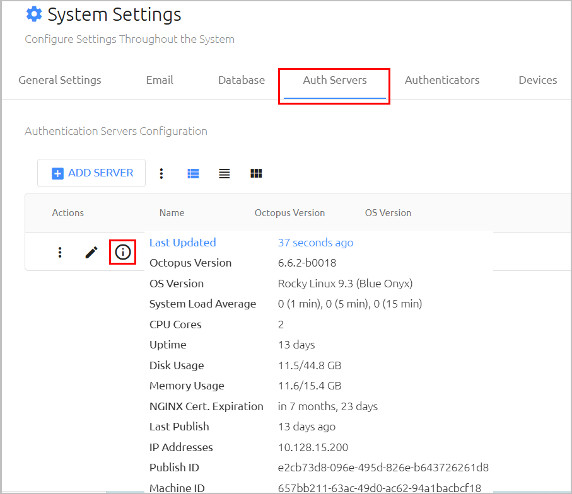572x494 pixels.
Task: Open the server row three-dot actions menu
Action: tap(60, 252)
